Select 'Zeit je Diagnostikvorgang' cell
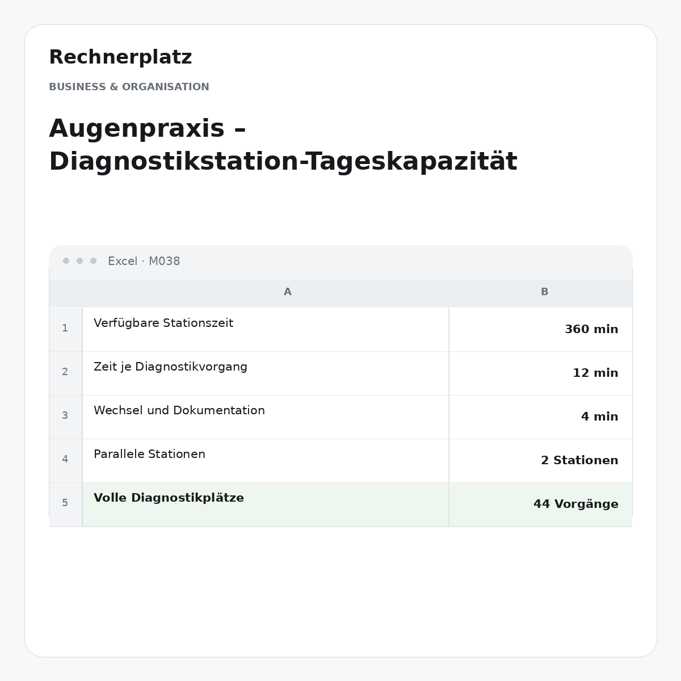This screenshot has width=681, height=681. tap(266, 373)
